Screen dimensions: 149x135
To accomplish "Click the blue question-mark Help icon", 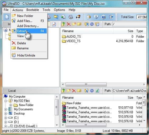I will tap(104, 17).
